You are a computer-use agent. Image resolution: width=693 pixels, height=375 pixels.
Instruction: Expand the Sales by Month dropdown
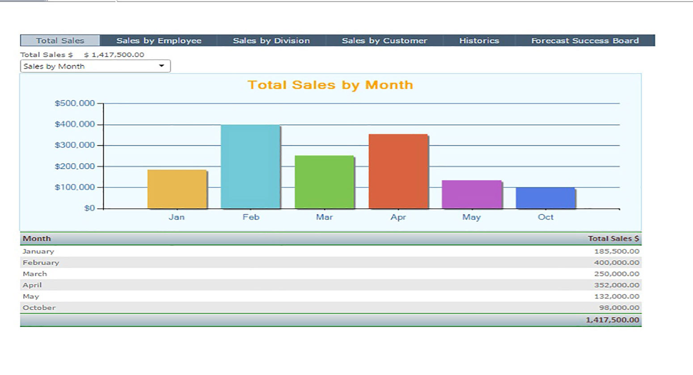pos(95,66)
